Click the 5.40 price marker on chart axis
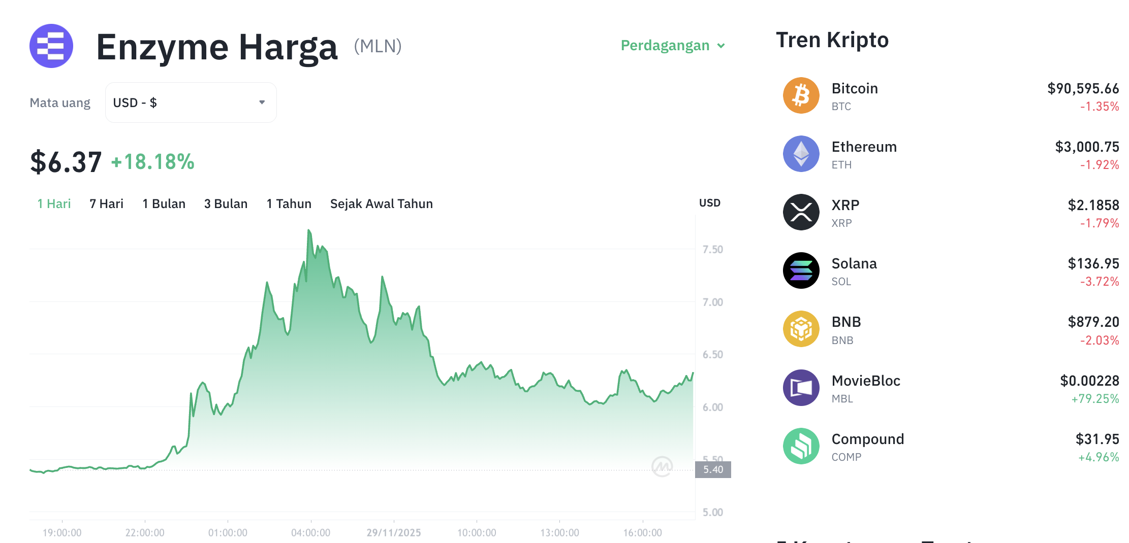Image resolution: width=1129 pixels, height=543 pixels. pos(712,469)
